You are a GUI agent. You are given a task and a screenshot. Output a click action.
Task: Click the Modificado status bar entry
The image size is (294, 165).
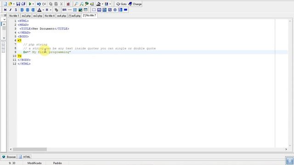tap(34, 163)
